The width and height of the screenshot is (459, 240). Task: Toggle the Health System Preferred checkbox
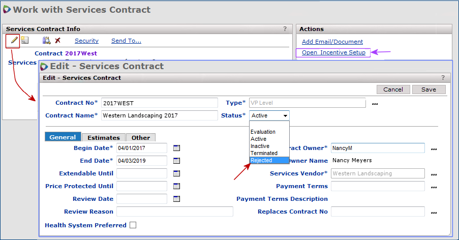click(133, 225)
